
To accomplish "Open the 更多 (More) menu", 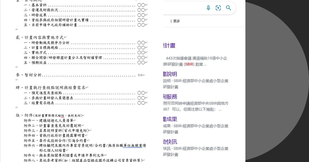I will [x=177, y=21].
